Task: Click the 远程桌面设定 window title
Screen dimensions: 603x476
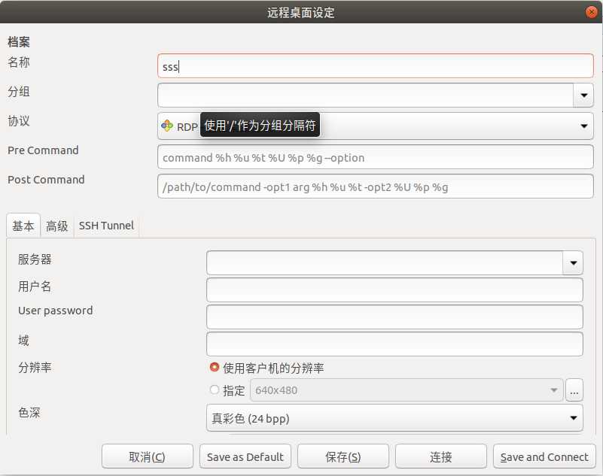Action: tap(300, 13)
